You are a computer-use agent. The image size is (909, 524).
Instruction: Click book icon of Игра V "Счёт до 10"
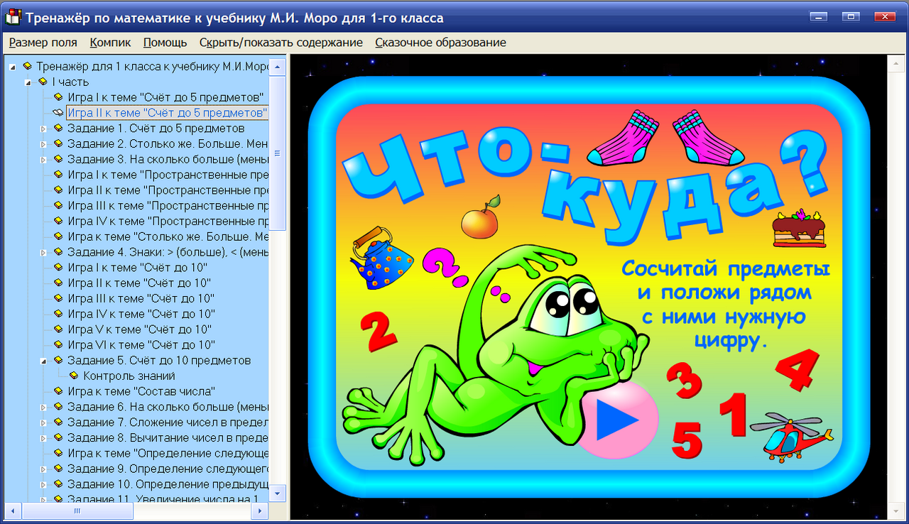[58, 329]
